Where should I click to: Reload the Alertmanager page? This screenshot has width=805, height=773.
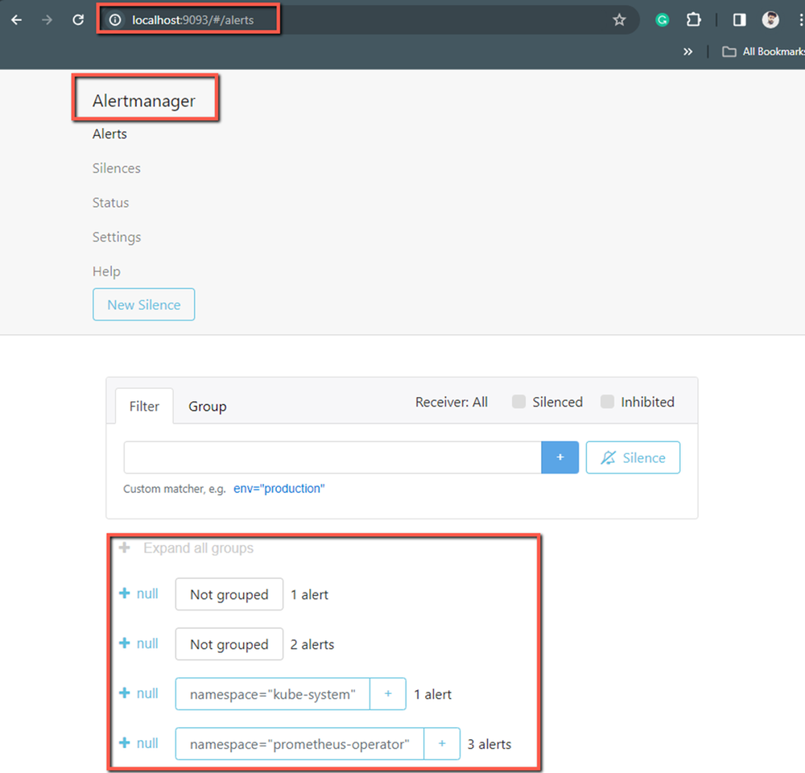[x=77, y=19]
